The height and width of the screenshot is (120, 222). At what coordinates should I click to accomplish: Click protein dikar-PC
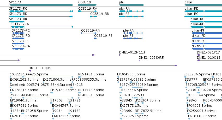pos(199,46)
